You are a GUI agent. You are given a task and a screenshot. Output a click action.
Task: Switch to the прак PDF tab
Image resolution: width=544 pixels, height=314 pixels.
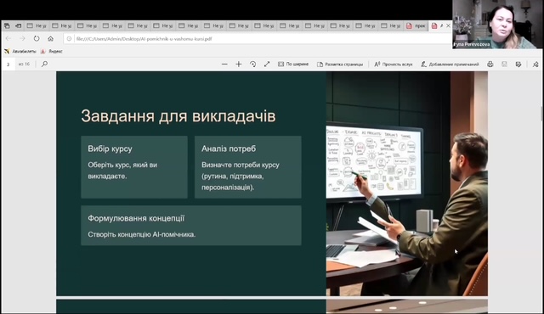pyautogui.click(x=416, y=25)
